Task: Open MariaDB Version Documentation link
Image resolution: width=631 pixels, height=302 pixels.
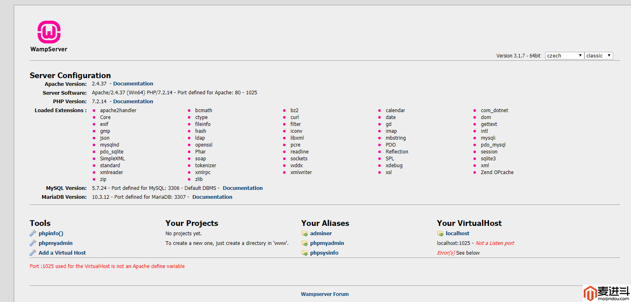Action: [x=212, y=197]
